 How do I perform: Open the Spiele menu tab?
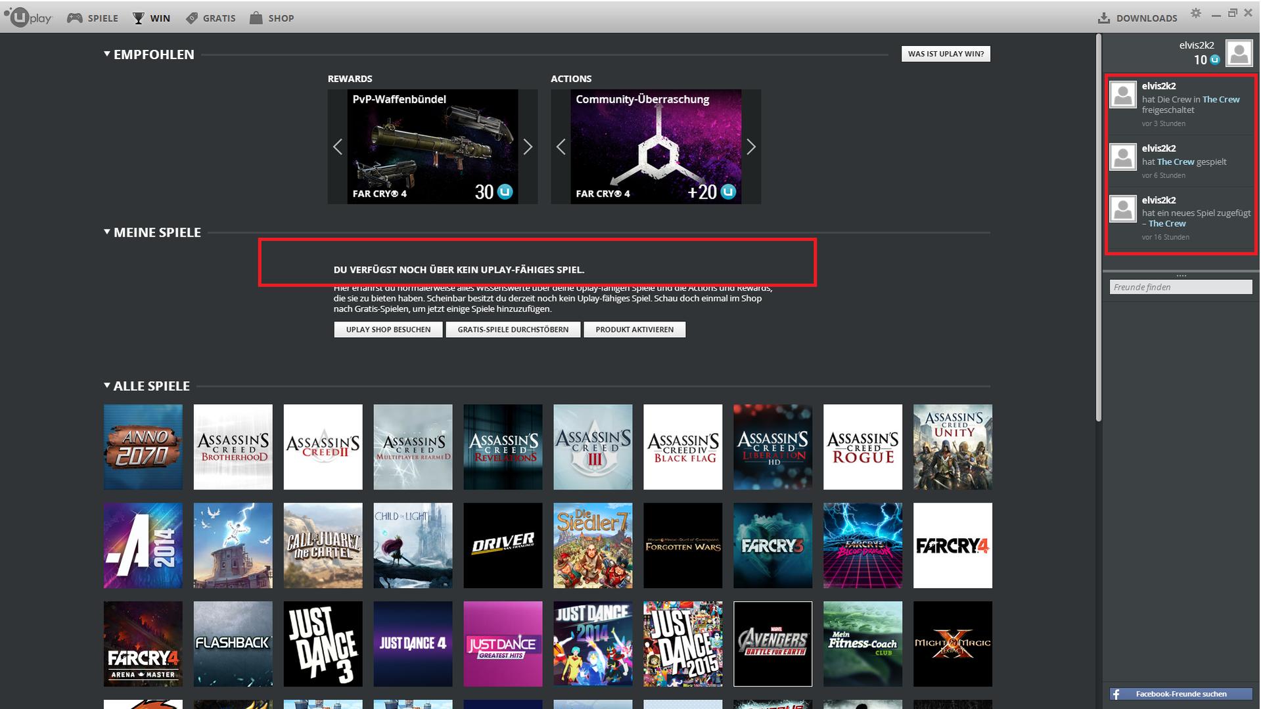pyautogui.click(x=93, y=18)
